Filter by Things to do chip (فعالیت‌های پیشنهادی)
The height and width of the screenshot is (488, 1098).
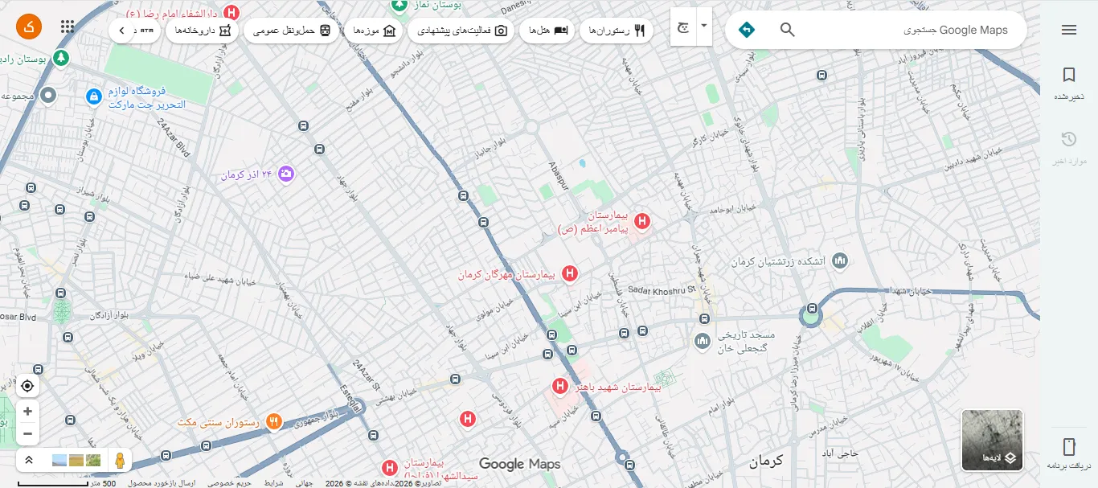(x=461, y=31)
